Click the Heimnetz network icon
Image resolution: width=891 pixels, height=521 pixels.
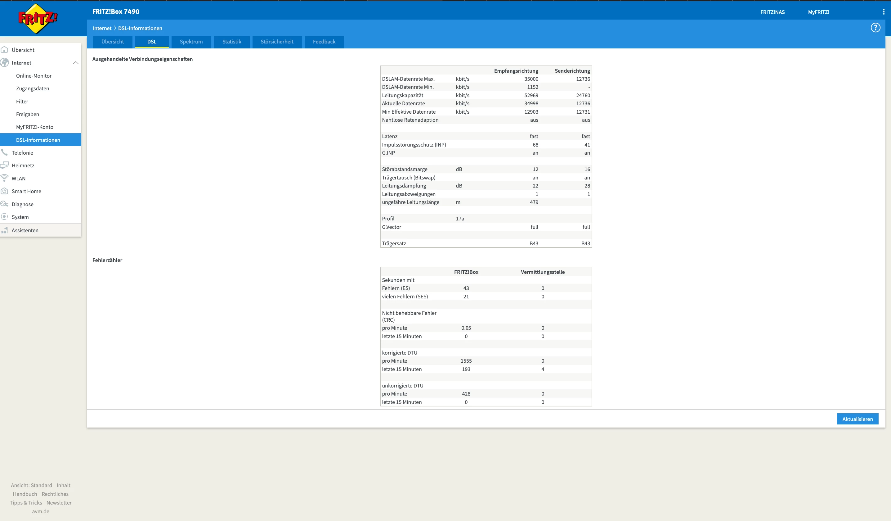[x=5, y=165]
